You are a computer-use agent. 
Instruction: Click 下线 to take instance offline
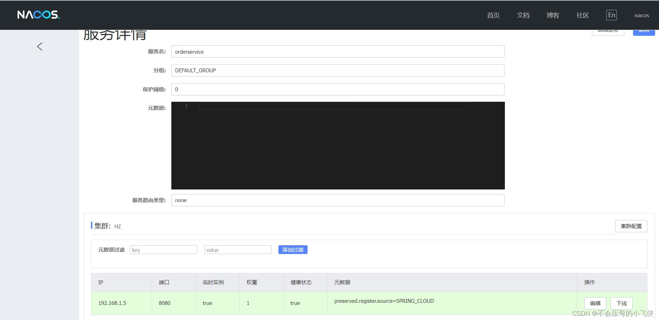(621, 303)
